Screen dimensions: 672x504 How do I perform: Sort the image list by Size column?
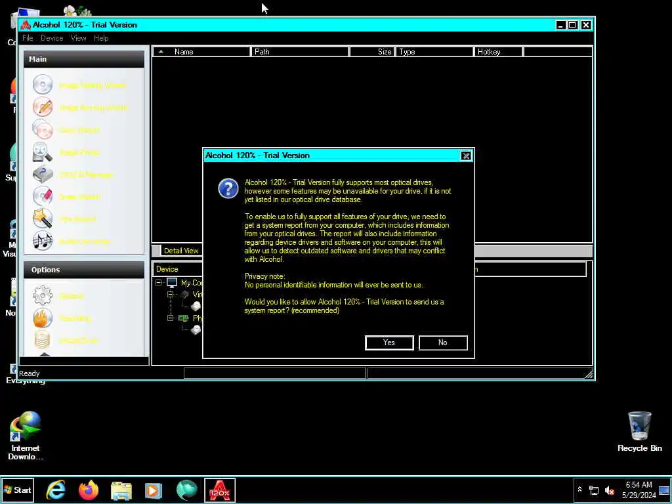(x=371, y=52)
